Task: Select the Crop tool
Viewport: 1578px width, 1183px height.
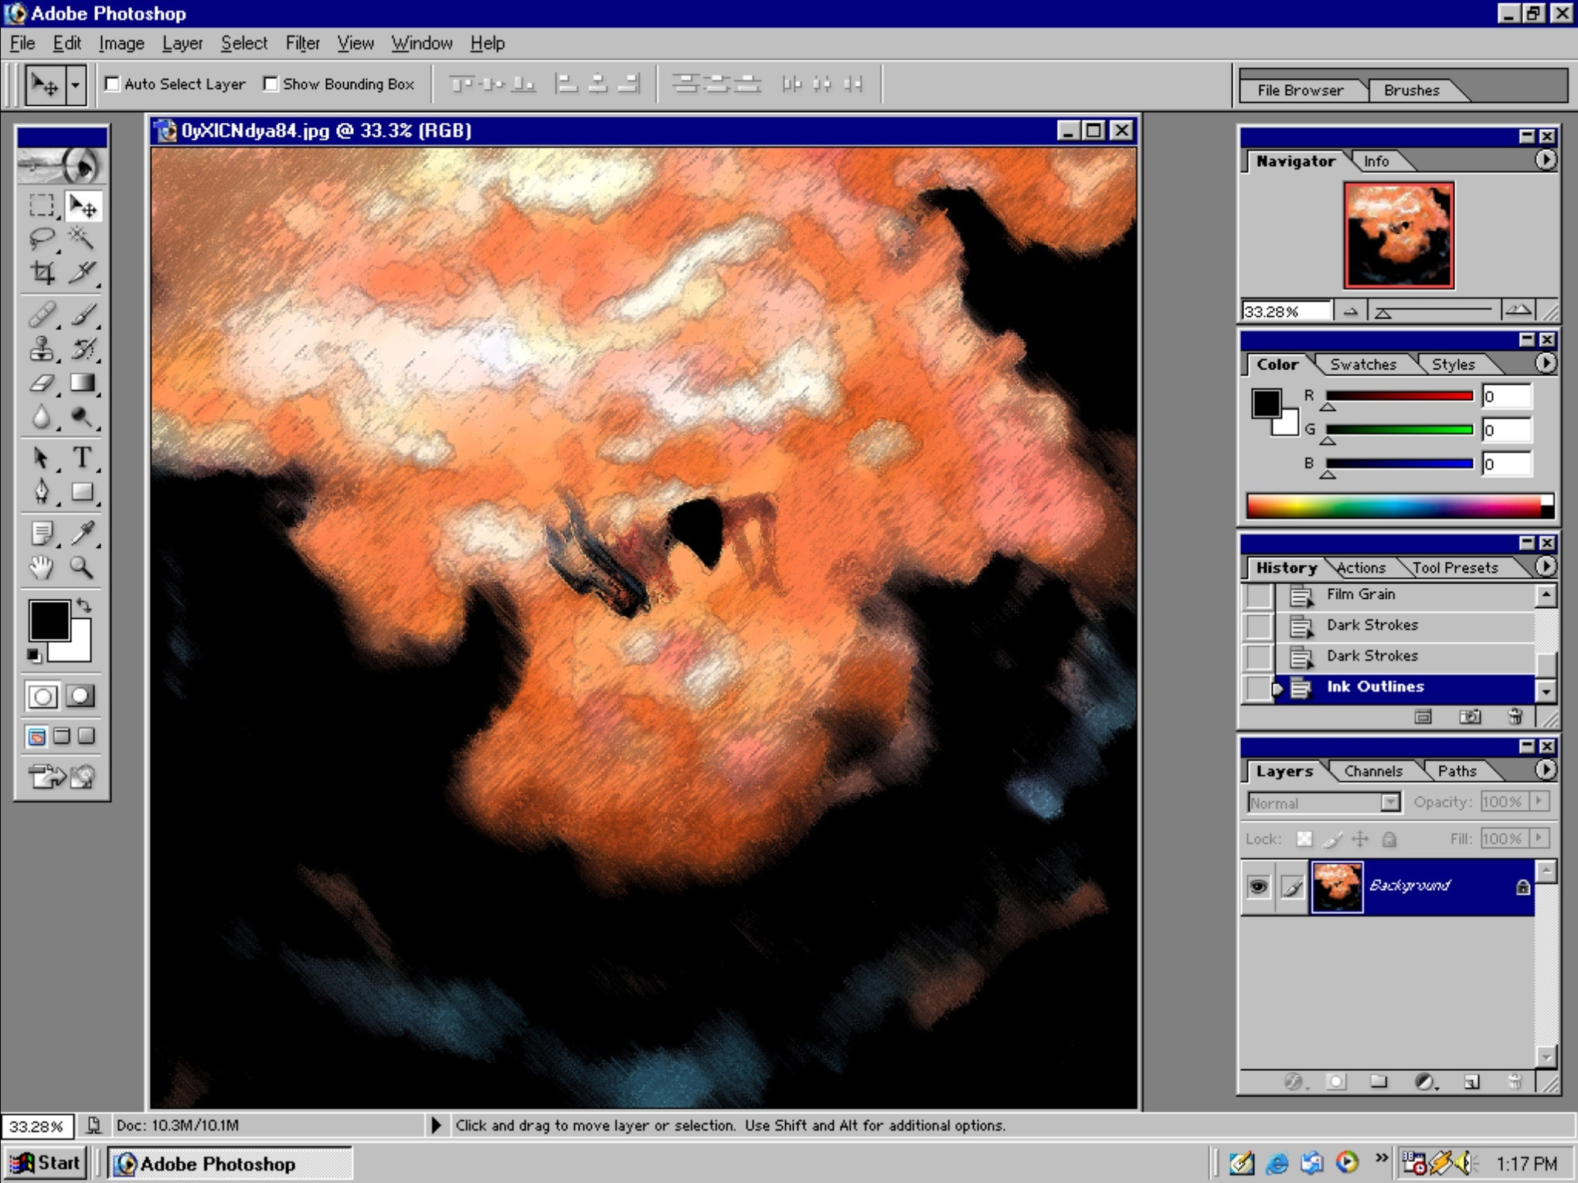Action: [42, 272]
